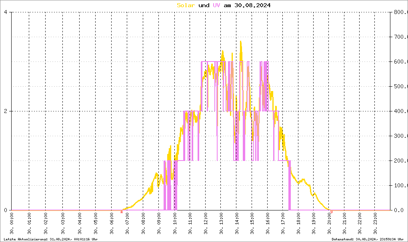
Task: Click the right axis value 100.0
Action: tap(401, 185)
